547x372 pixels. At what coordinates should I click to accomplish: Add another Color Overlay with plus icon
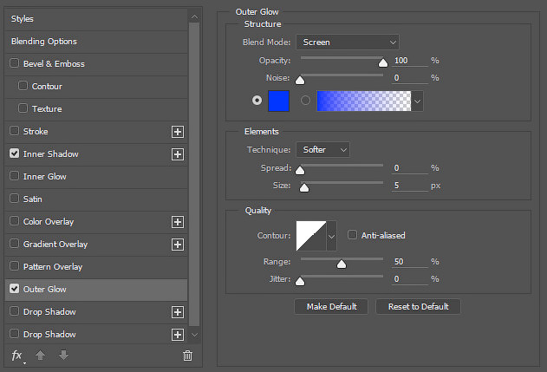pos(178,222)
